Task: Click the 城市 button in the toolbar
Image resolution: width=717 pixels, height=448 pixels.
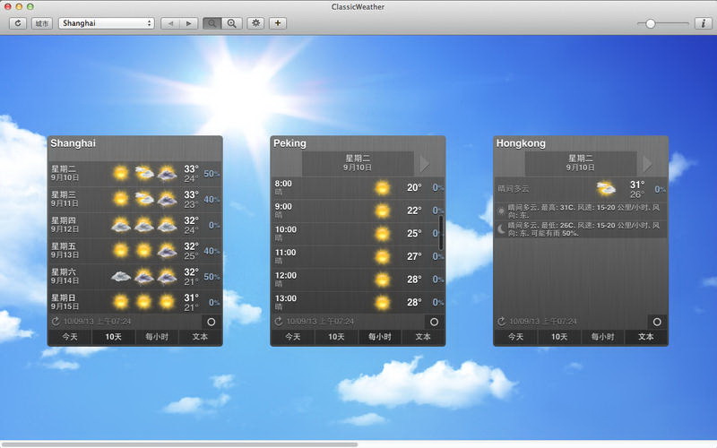Action: 41,23
